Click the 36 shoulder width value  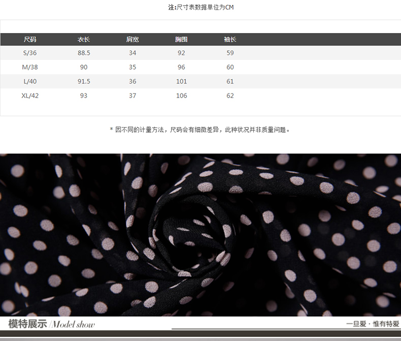coord(132,81)
